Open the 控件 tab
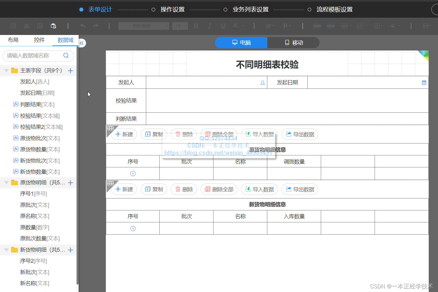 [39, 40]
